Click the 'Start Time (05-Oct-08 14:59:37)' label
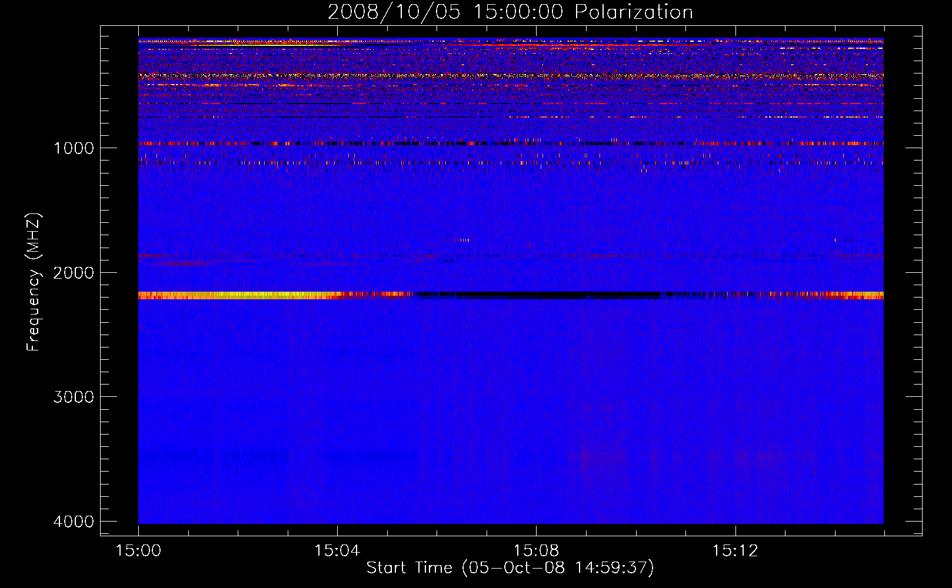The image size is (952, 588). pos(510,567)
